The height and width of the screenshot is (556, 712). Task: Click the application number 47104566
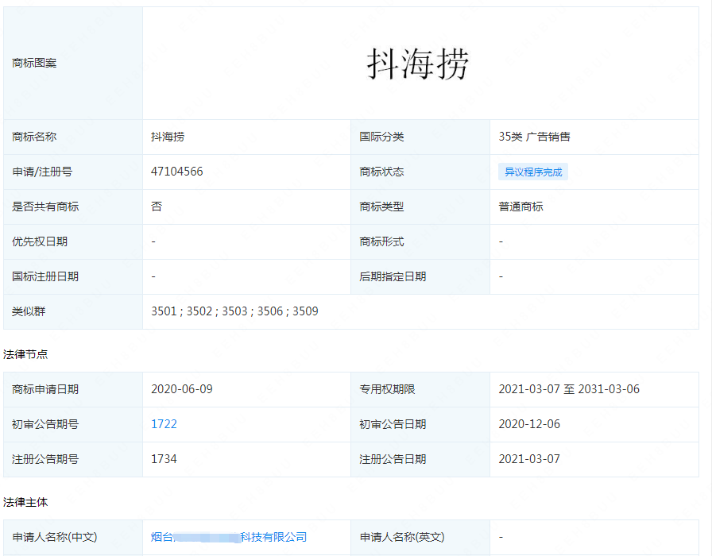176,172
